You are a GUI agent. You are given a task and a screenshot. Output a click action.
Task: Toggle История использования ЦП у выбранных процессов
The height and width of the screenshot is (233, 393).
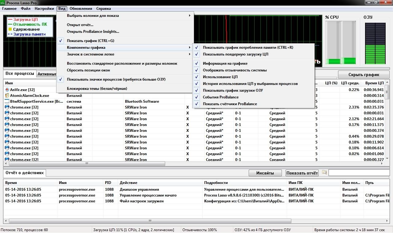(197, 84)
